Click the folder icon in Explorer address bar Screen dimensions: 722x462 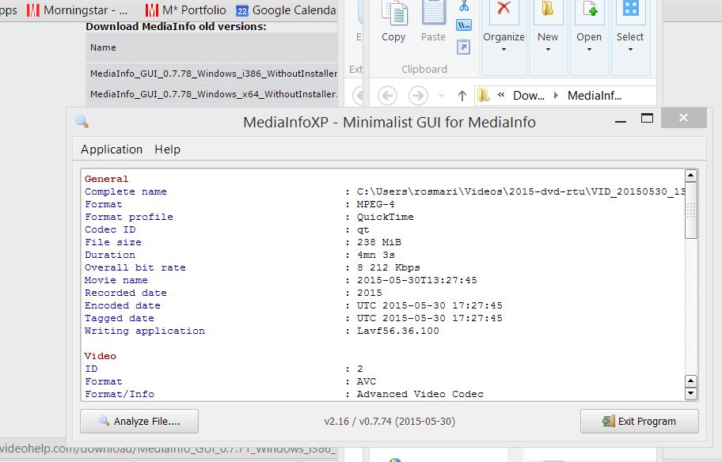(x=484, y=95)
